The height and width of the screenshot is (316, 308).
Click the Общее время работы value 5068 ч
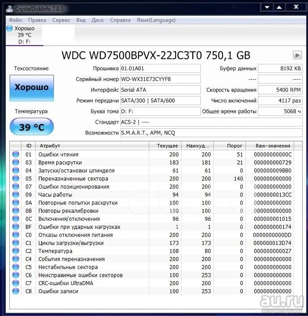280,111
